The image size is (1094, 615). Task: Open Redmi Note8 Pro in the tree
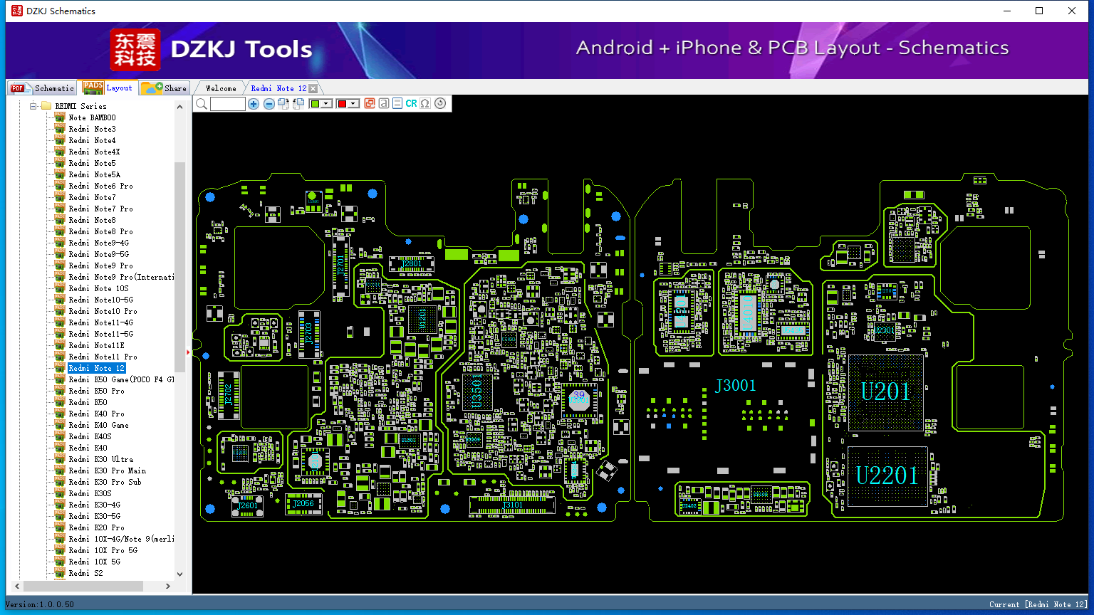pos(100,231)
